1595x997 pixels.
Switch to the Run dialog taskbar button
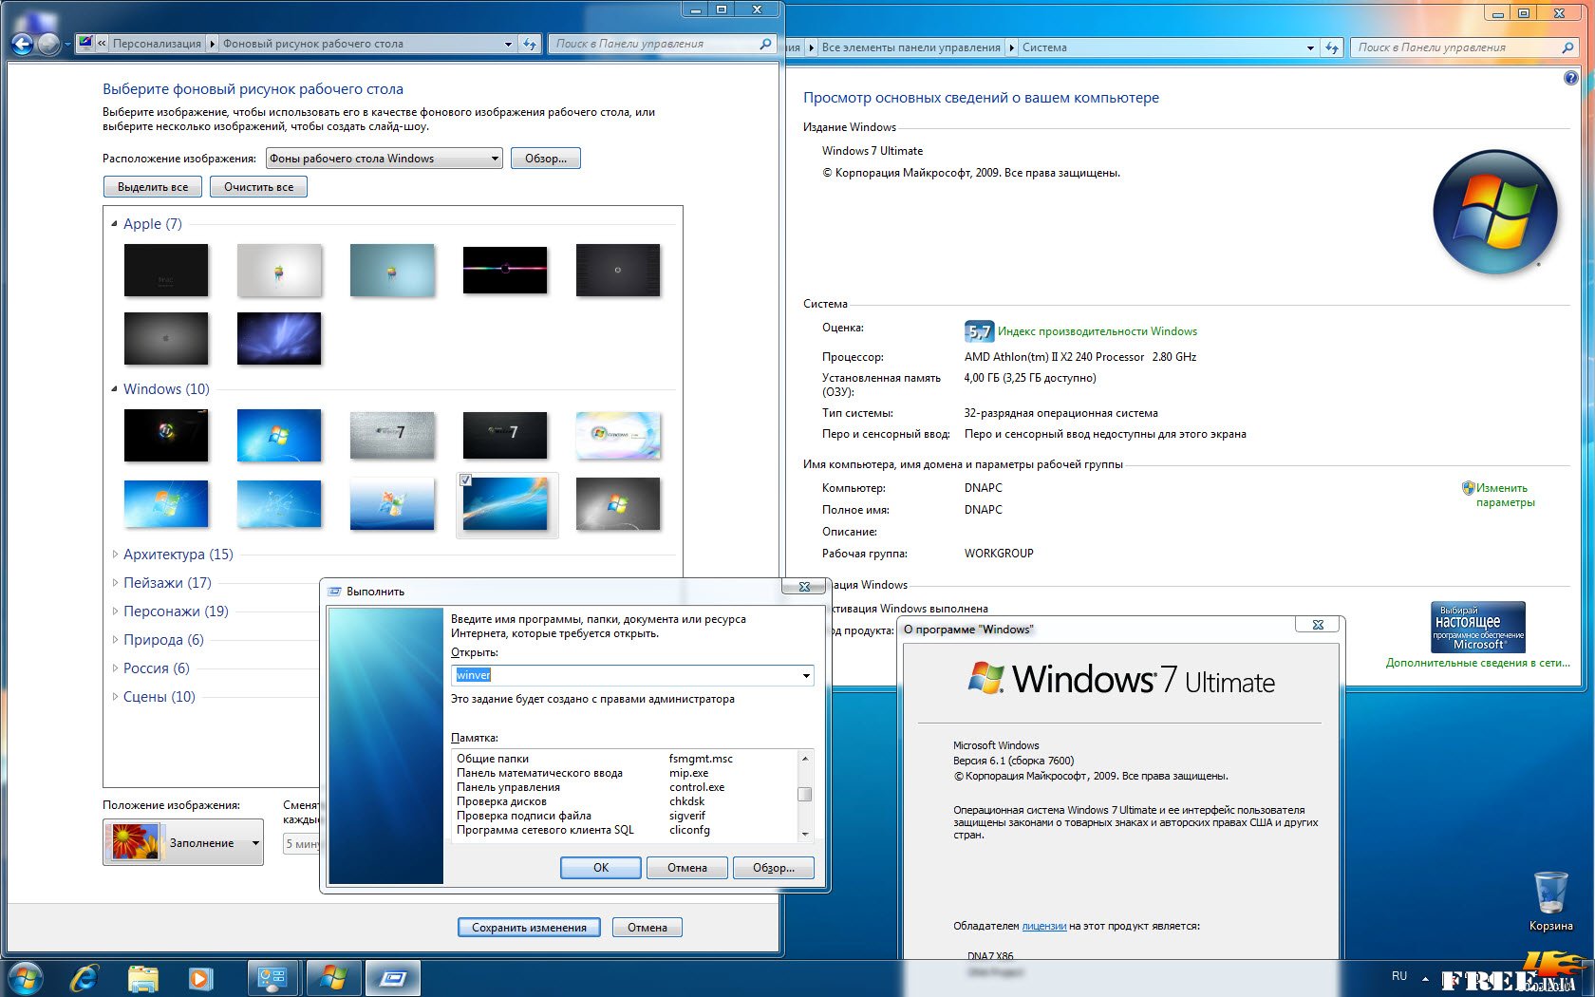click(393, 978)
